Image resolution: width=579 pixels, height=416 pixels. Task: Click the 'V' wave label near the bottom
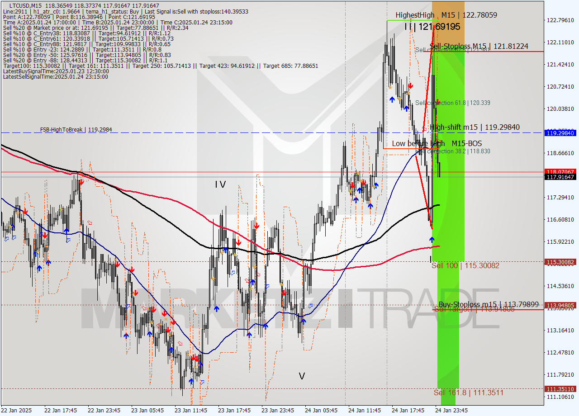click(x=302, y=376)
